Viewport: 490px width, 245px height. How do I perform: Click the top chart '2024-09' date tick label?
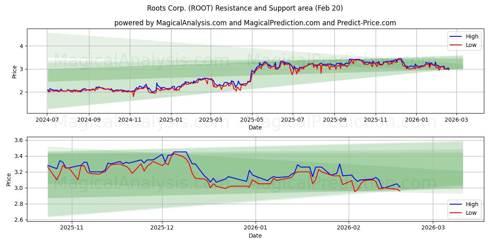pos(89,120)
